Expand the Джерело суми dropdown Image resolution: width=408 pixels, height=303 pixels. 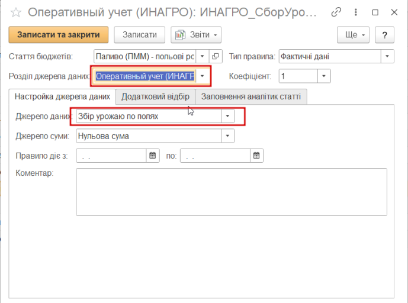[x=227, y=136]
